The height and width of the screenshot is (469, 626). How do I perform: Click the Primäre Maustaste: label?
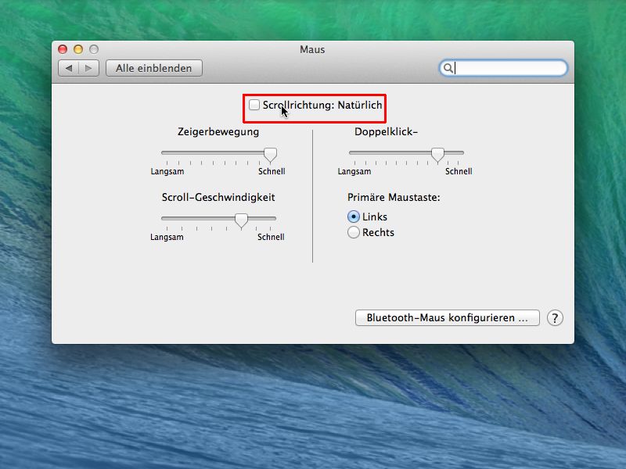(x=394, y=197)
